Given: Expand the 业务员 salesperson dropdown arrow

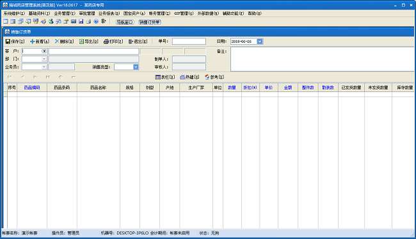Looking at the screenshot, I should 44,67.
